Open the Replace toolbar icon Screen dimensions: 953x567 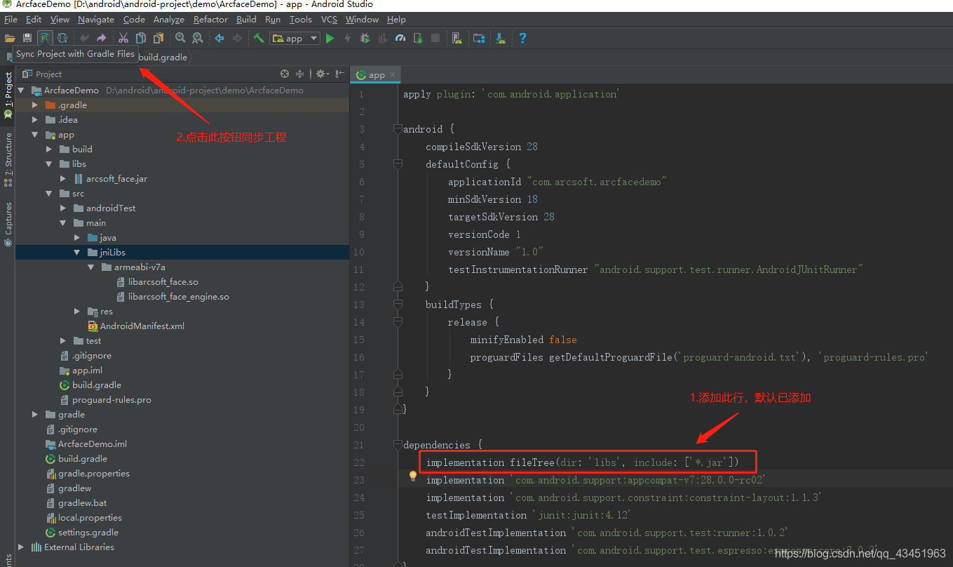(x=198, y=38)
